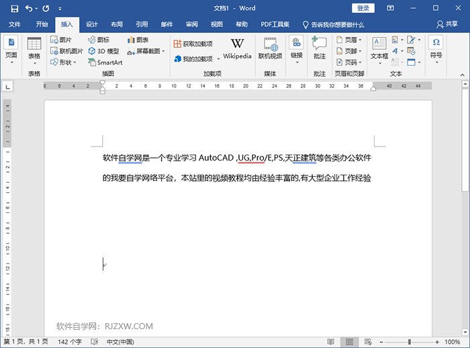Image resolution: width=470 pixels, height=348 pixels.
Task: Redo with the repeat arrow icon
Action: click(46, 9)
